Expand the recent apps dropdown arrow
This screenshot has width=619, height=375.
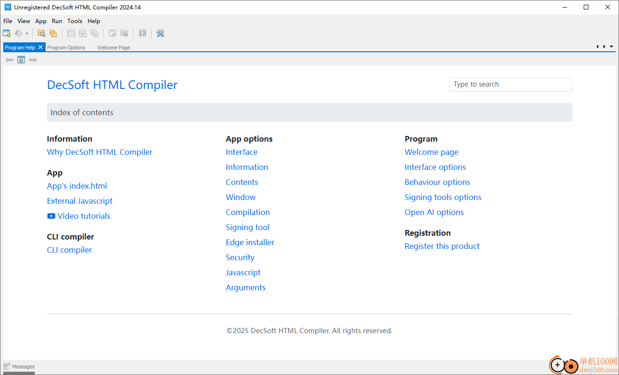pyautogui.click(x=27, y=33)
